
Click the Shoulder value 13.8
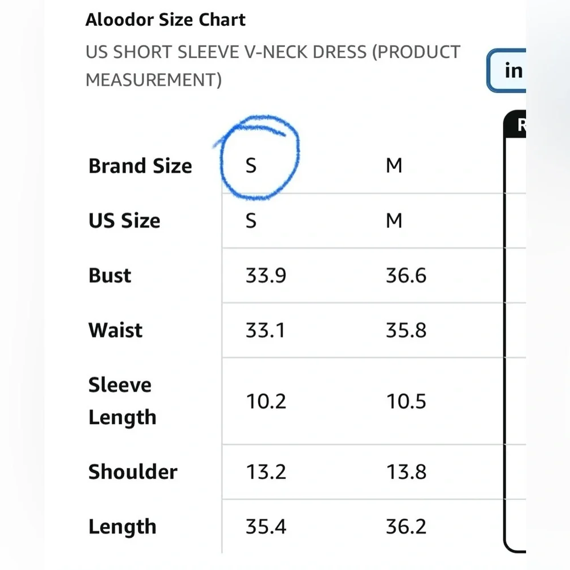coord(406,472)
